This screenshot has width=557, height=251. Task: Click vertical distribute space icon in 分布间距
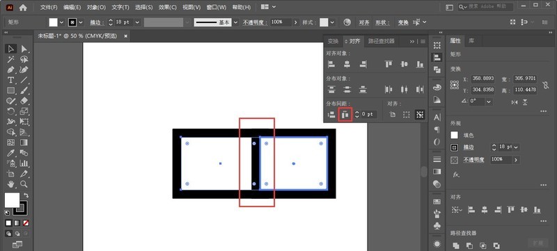(331, 115)
